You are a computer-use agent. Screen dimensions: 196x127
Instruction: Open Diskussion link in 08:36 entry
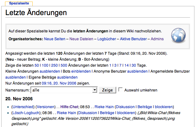click(88, 113)
